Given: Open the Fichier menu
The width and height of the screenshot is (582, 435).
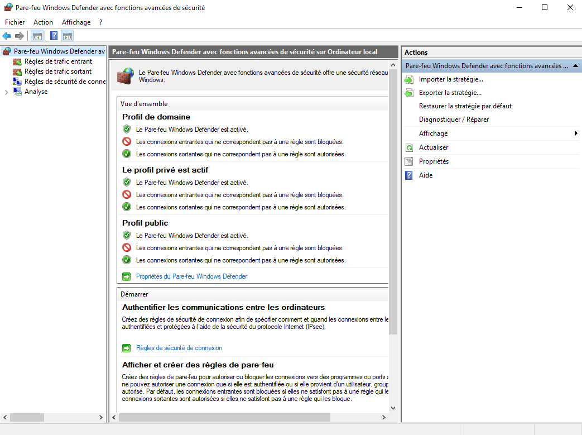Looking at the screenshot, I should tap(15, 22).
